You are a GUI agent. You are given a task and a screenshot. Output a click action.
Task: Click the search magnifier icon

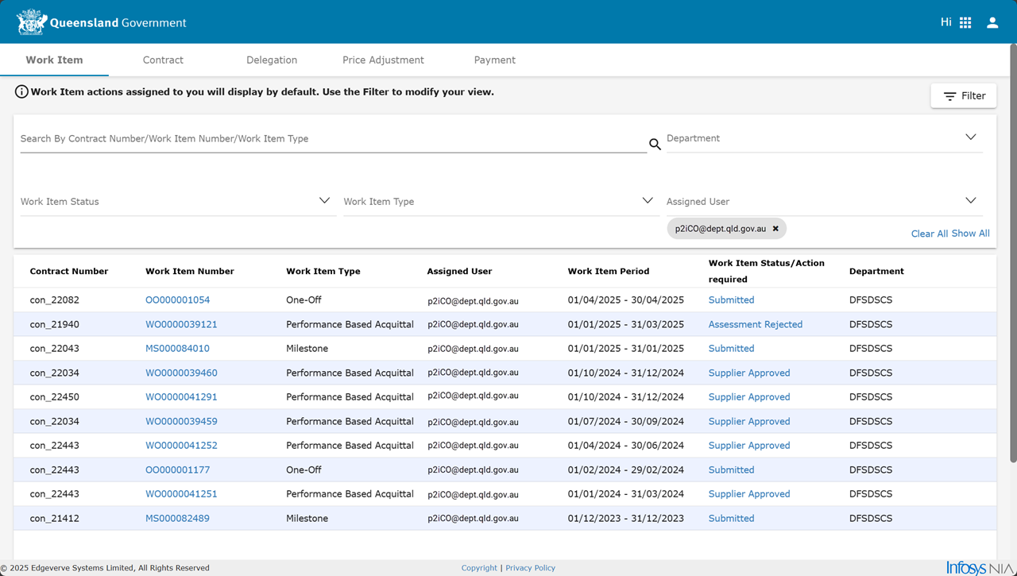pos(655,144)
